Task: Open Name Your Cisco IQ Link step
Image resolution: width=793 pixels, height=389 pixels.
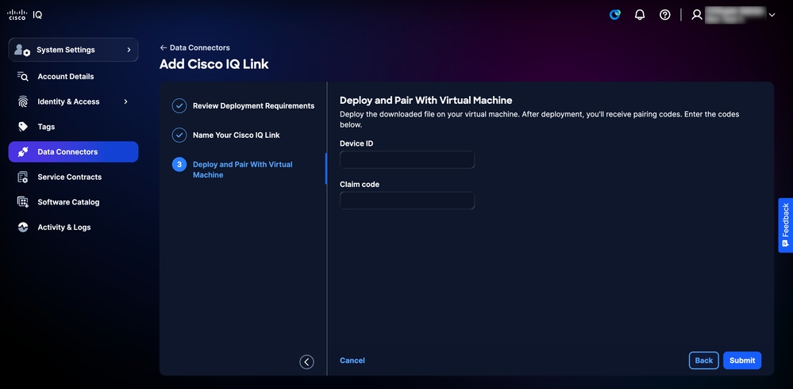Action: [237, 135]
